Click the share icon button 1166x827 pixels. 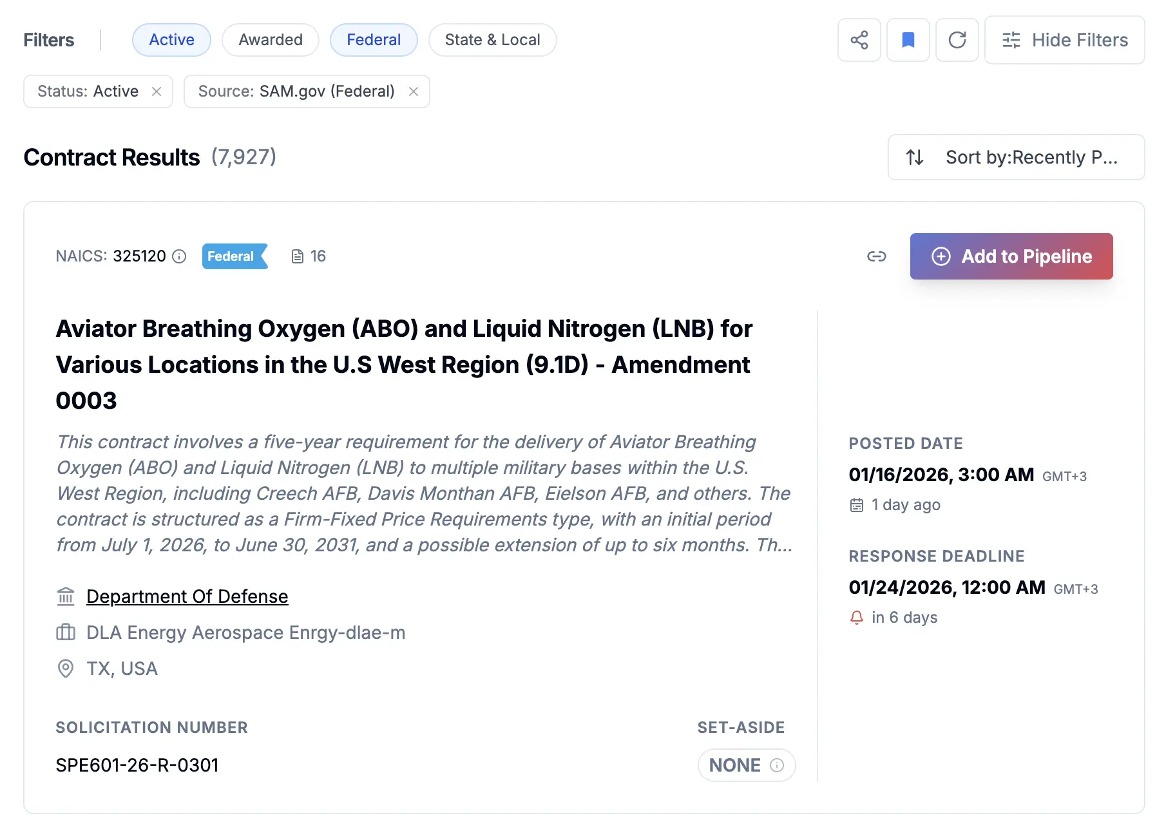pyautogui.click(x=859, y=40)
